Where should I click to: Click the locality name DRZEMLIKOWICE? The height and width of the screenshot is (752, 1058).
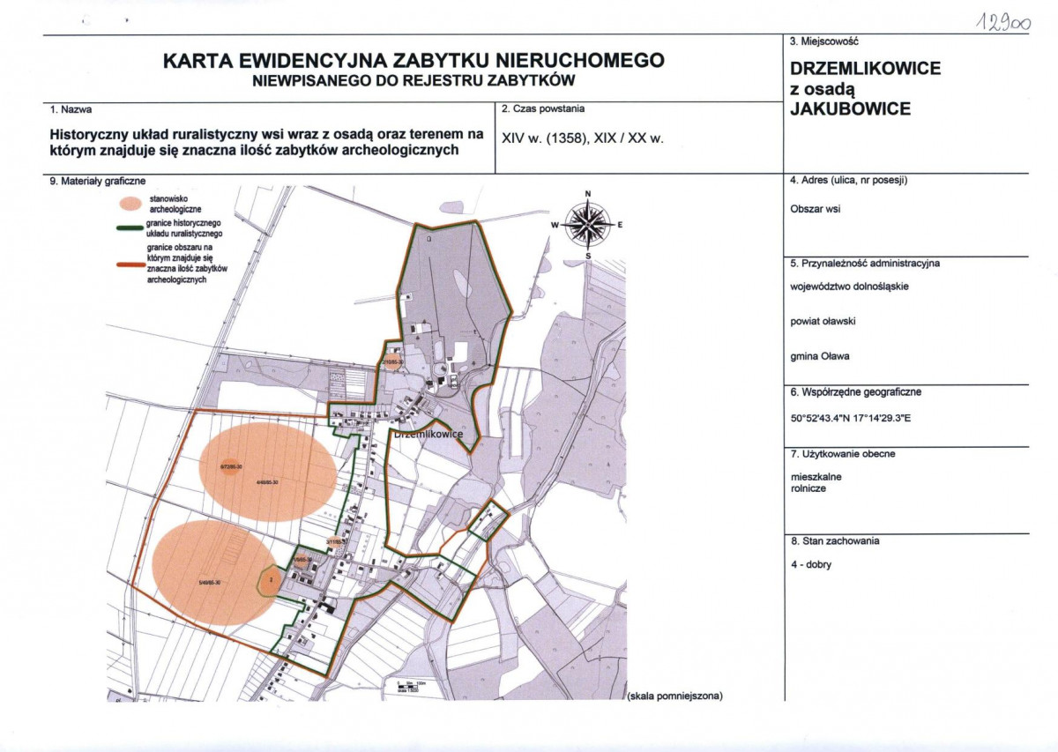click(865, 68)
